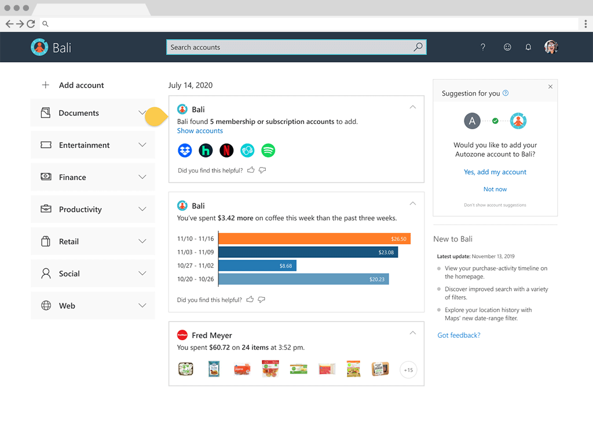Expand the Entertainment category chevron
Viewport: 593px width, 445px height.
coord(142,145)
